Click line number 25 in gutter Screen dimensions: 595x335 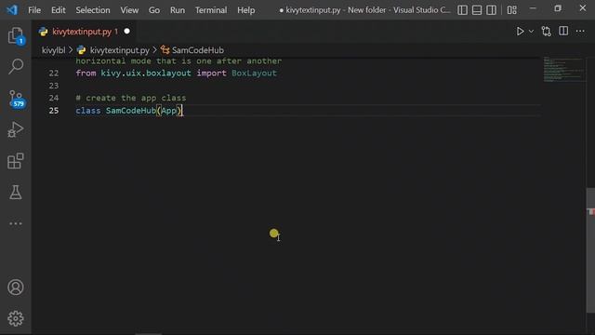(x=54, y=111)
